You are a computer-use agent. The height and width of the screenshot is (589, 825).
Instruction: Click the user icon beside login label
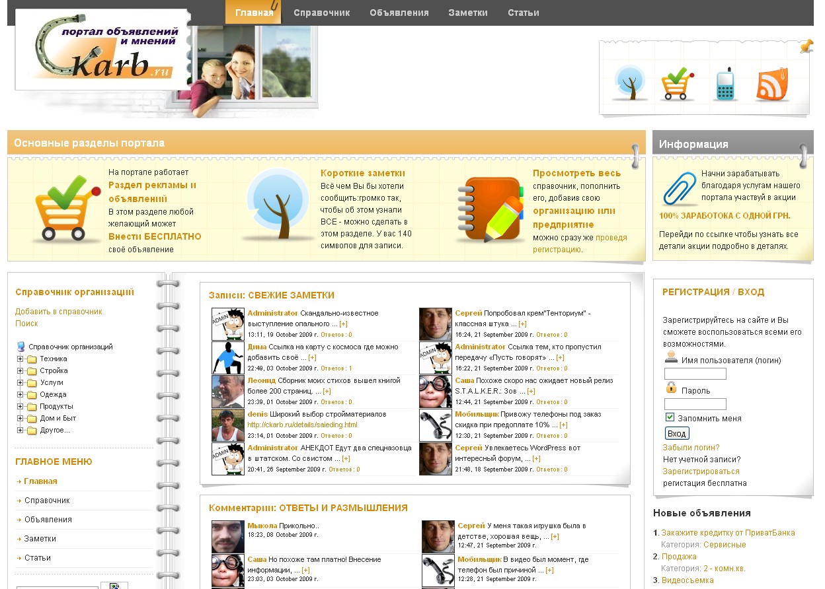click(671, 357)
